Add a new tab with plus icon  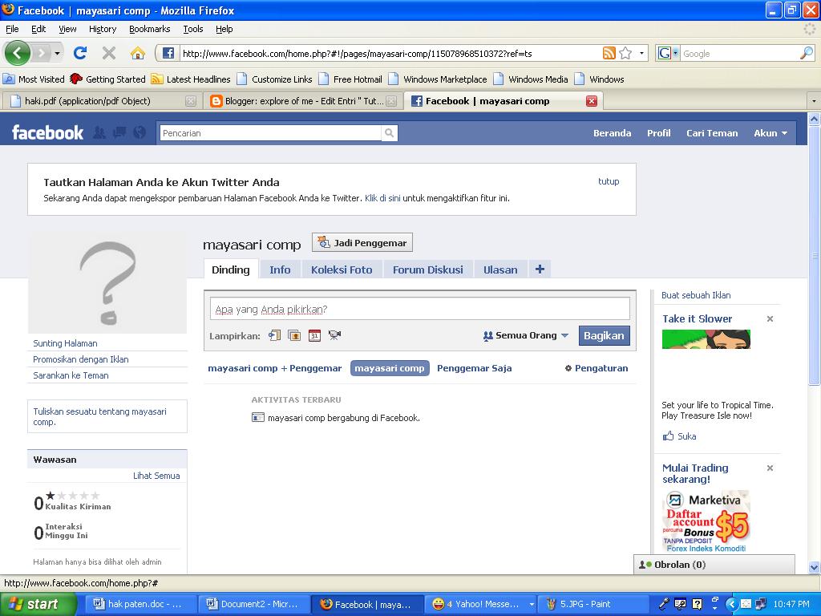(x=540, y=269)
